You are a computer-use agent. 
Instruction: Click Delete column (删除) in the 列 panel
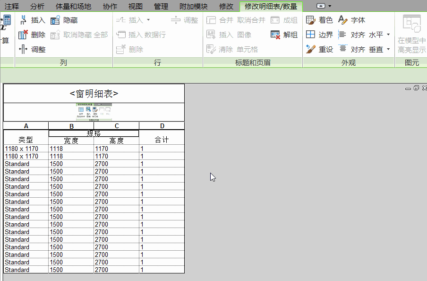[x=32, y=35]
